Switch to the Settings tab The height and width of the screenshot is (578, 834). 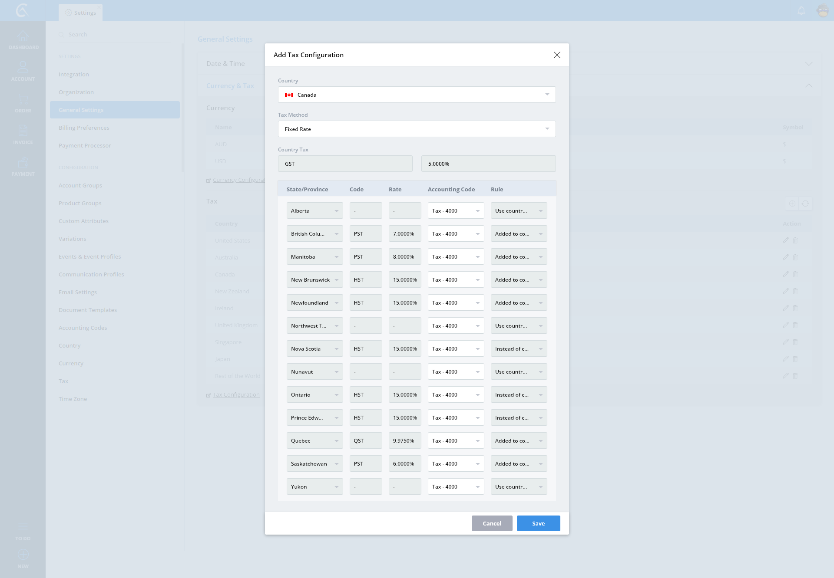click(81, 13)
